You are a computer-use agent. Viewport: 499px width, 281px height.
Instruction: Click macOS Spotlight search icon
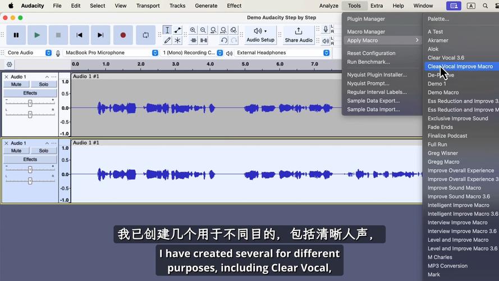pyautogui.click(x=485, y=6)
